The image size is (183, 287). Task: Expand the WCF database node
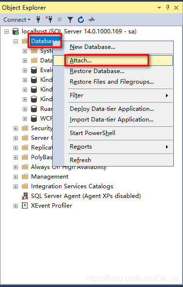coord(25,119)
